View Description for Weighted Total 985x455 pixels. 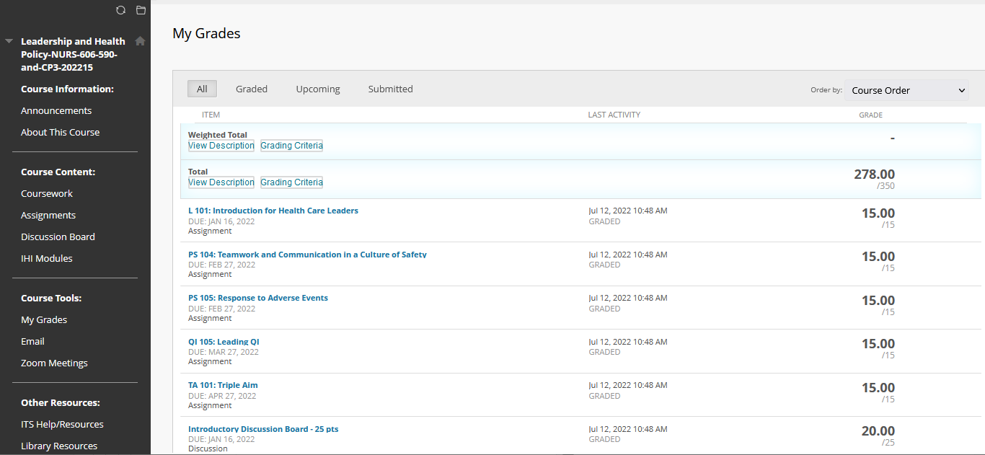221,146
